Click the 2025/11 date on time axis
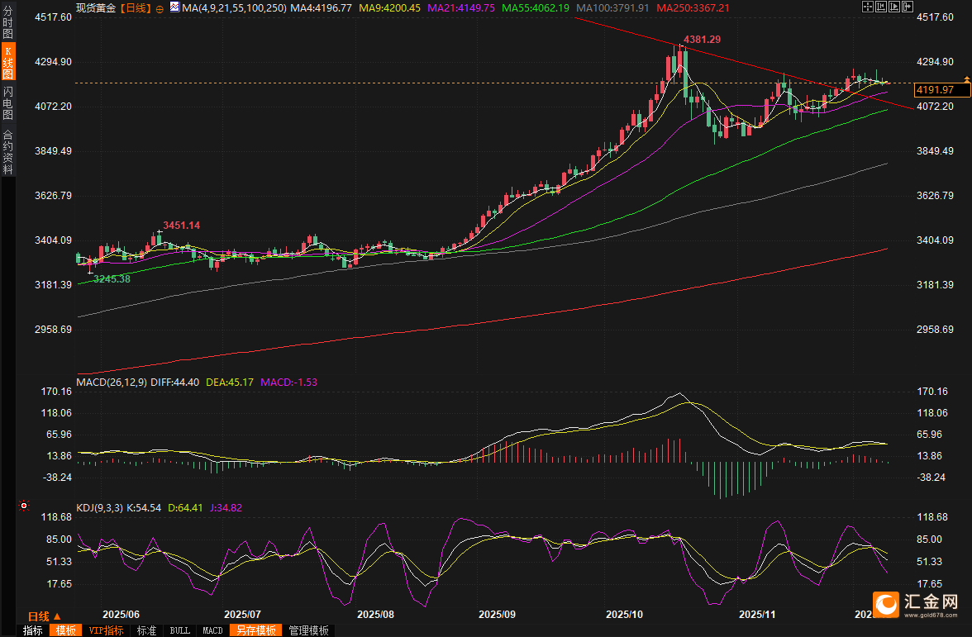This screenshot has height=637, width=972. [757, 614]
